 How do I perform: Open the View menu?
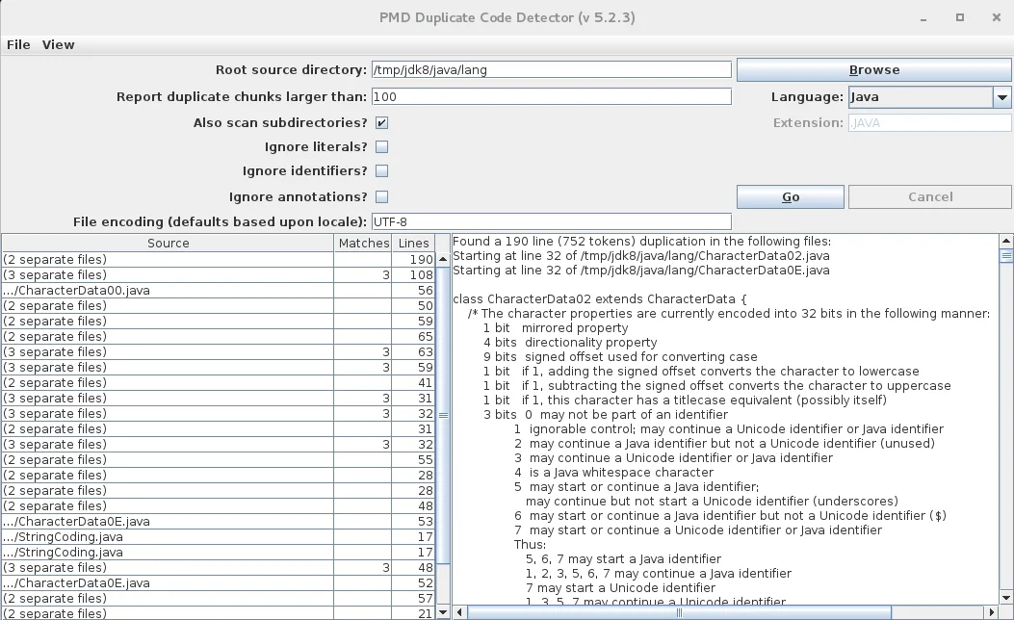point(58,44)
